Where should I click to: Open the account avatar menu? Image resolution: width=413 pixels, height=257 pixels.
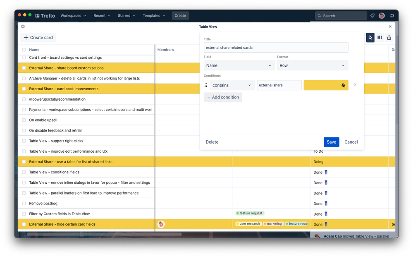click(x=382, y=16)
